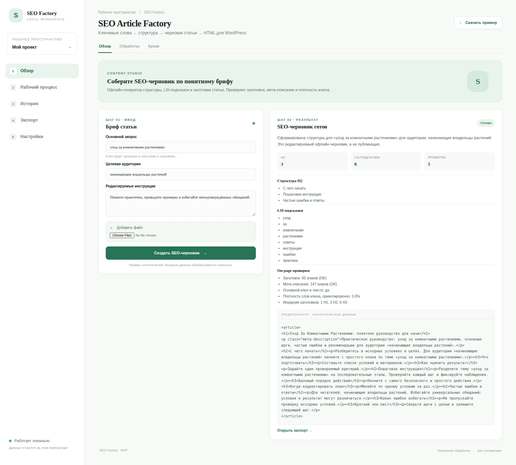516x465 pixels.
Task: Click the Создать SEO-черновик button
Action: tap(181, 253)
